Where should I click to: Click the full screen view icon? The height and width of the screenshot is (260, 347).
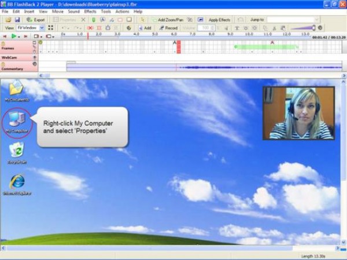[51, 28]
